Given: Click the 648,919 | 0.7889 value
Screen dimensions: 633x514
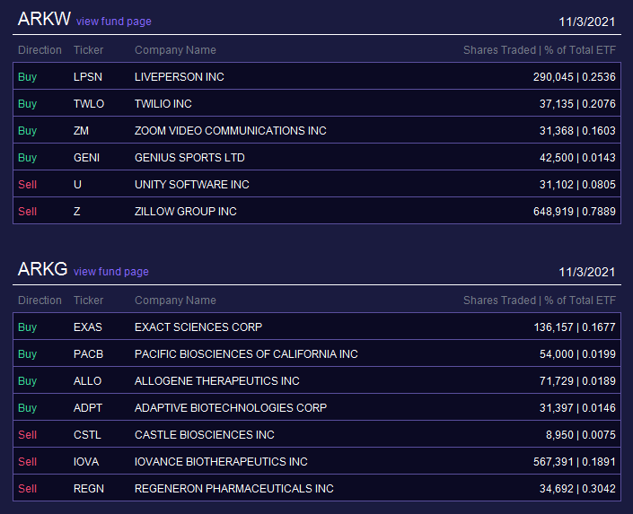Looking at the screenshot, I should (x=574, y=212).
